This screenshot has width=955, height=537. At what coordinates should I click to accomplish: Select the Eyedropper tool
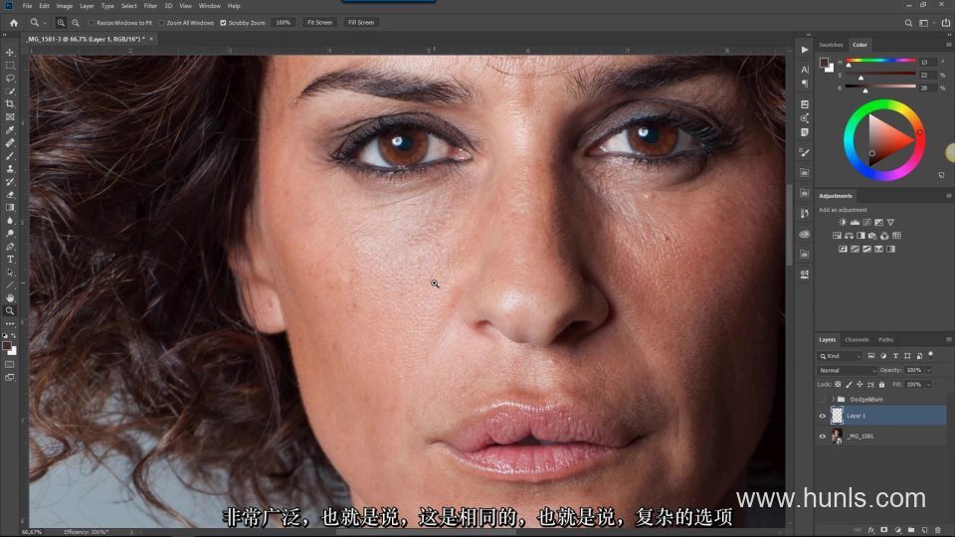[x=10, y=129]
